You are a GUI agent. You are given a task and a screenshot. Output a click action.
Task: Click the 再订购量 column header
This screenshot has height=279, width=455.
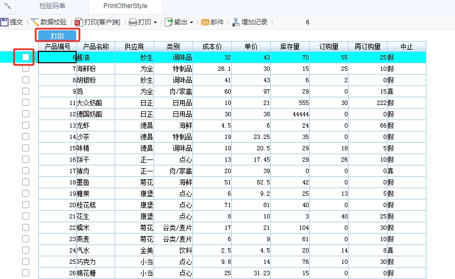point(367,46)
